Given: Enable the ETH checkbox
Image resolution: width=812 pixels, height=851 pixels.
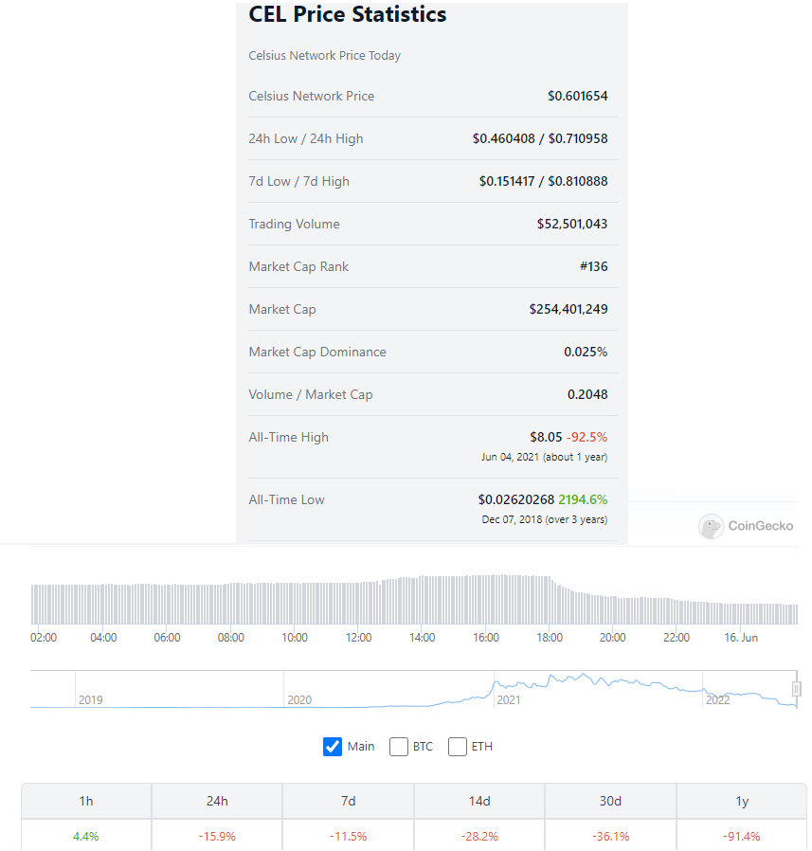Looking at the screenshot, I should pyautogui.click(x=457, y=747).
